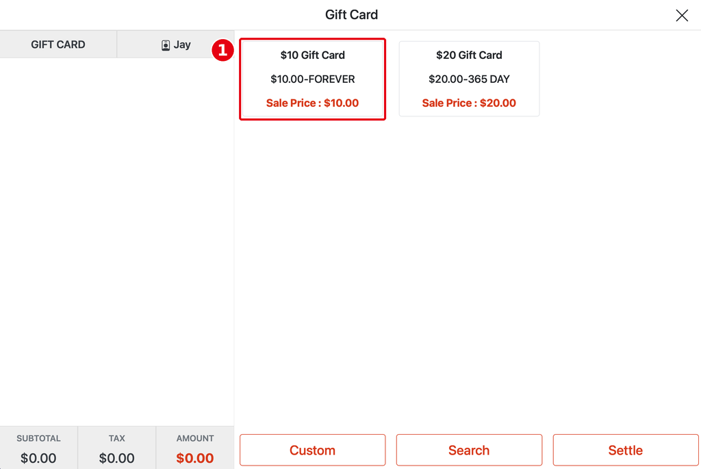701x469 pixels.
Task: Click Settle to complete payment
Action: (x=626, y=450)
